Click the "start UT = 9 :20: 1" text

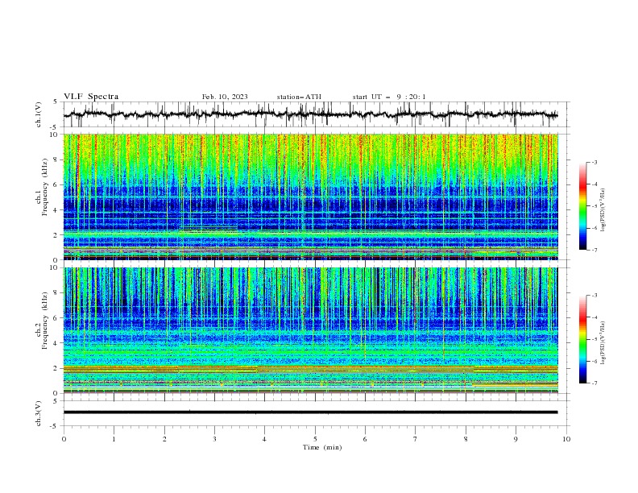point(389,97)
